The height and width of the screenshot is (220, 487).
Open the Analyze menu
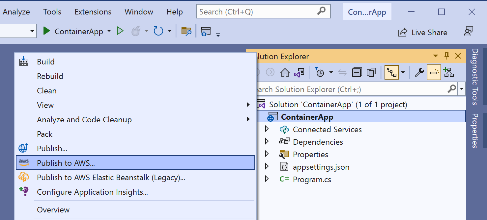[x=16, y=12]
